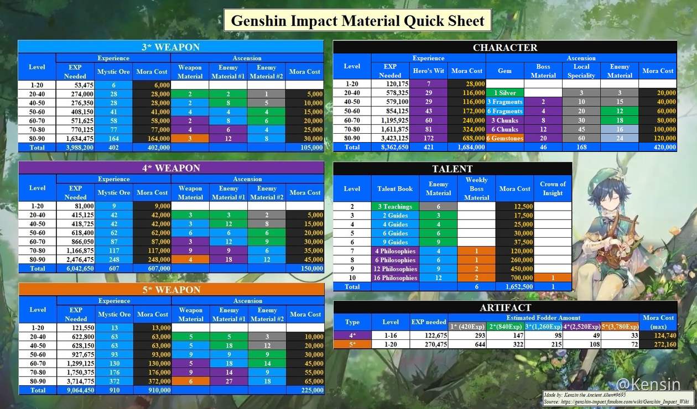Select the 276,350 EXP cell

[75, 103]
